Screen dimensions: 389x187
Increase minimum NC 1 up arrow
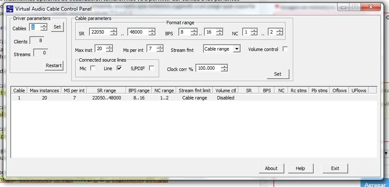254,30
